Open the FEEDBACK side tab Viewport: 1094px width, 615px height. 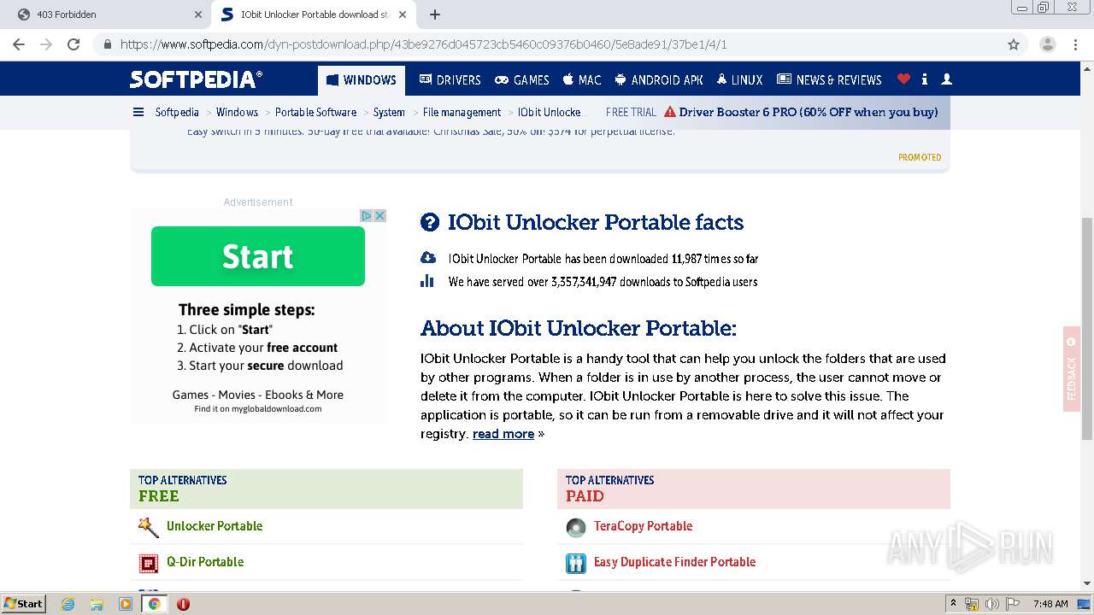pos(1072,369)
